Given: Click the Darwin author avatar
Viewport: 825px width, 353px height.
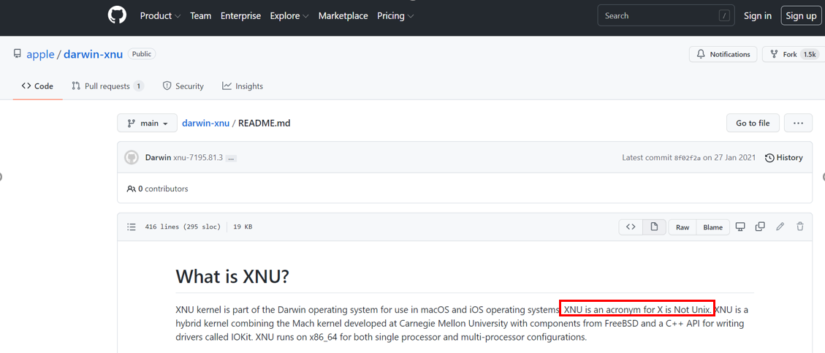Looking at the screenshot, I should pos(132,157).
